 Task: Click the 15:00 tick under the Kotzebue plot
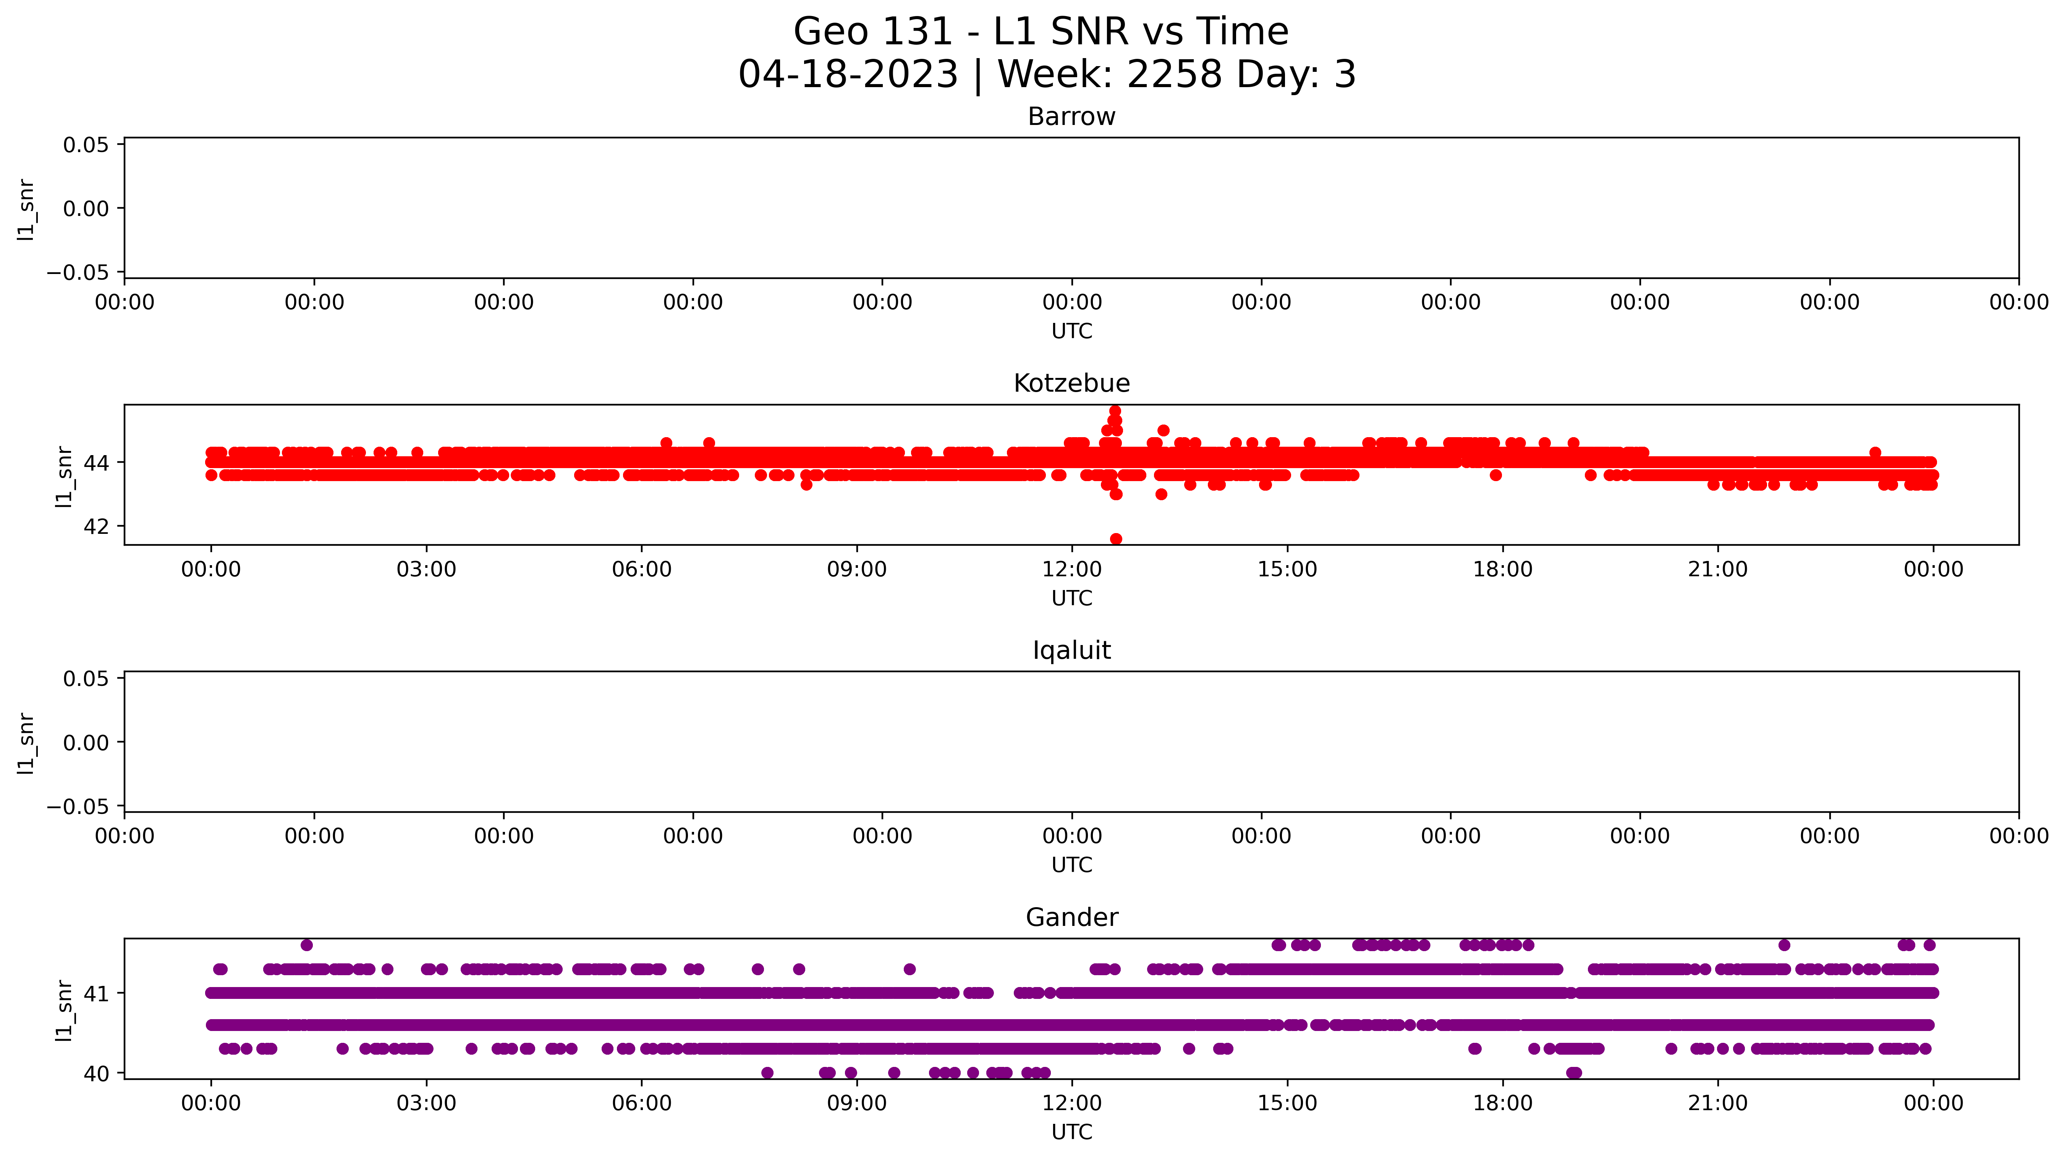pos(1287,569)
